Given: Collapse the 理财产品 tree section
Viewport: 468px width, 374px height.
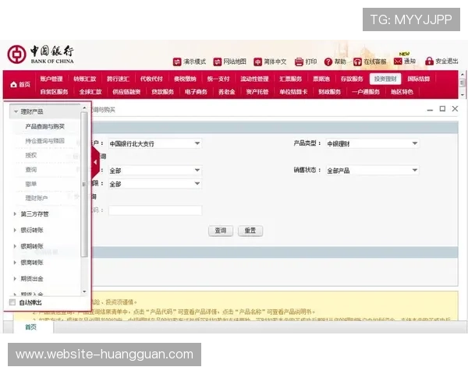Looking at the screenshot, I should [16, 111].
